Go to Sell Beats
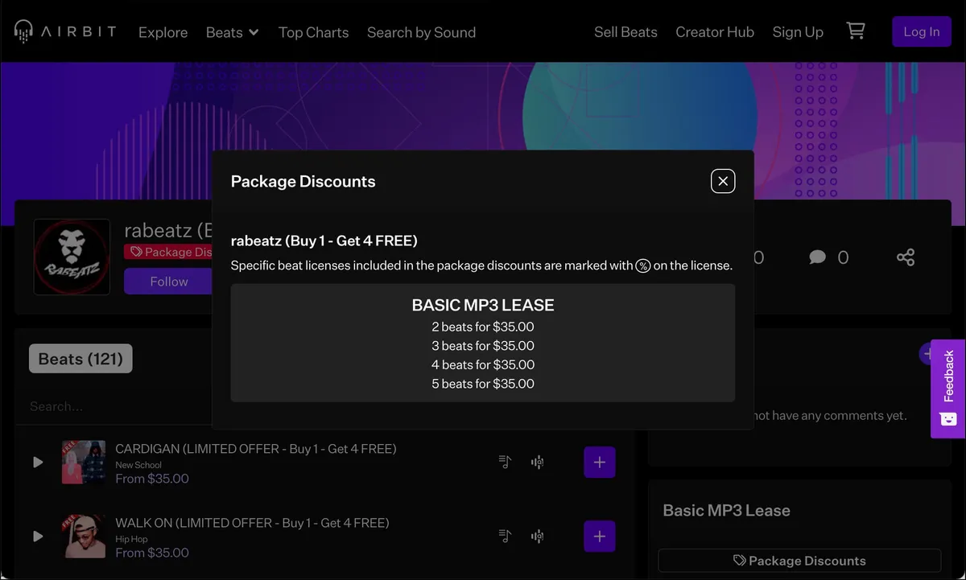The height and width of the screenshot is (580, 966). (625, 32)
